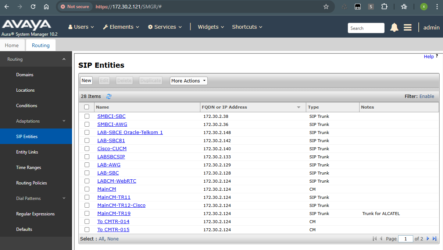Click the browser home icon
The image size is (443, 250).
coord(46,7)
